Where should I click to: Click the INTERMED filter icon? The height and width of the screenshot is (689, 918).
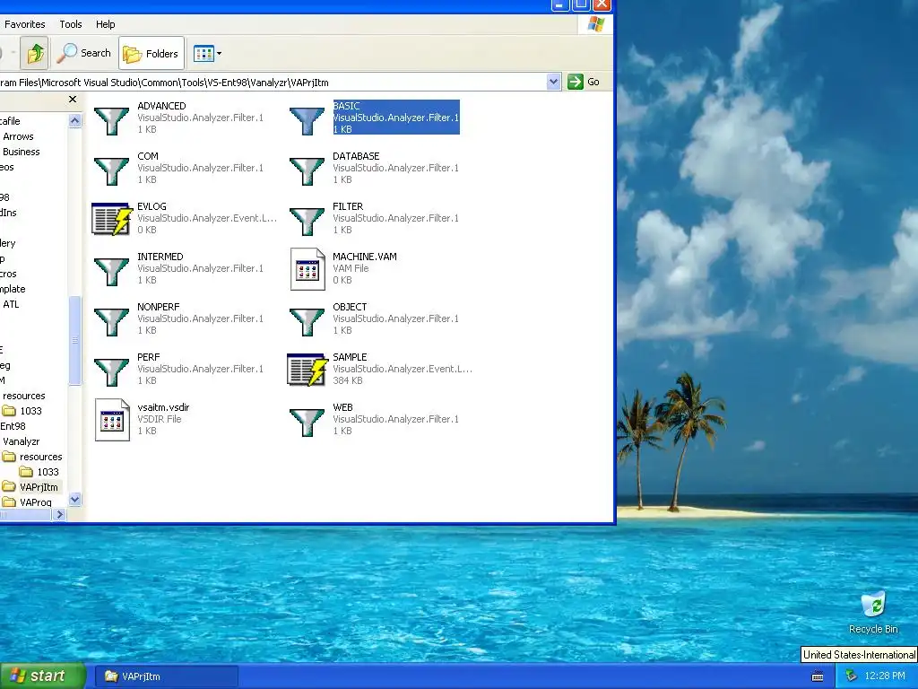tap(111, 272)
